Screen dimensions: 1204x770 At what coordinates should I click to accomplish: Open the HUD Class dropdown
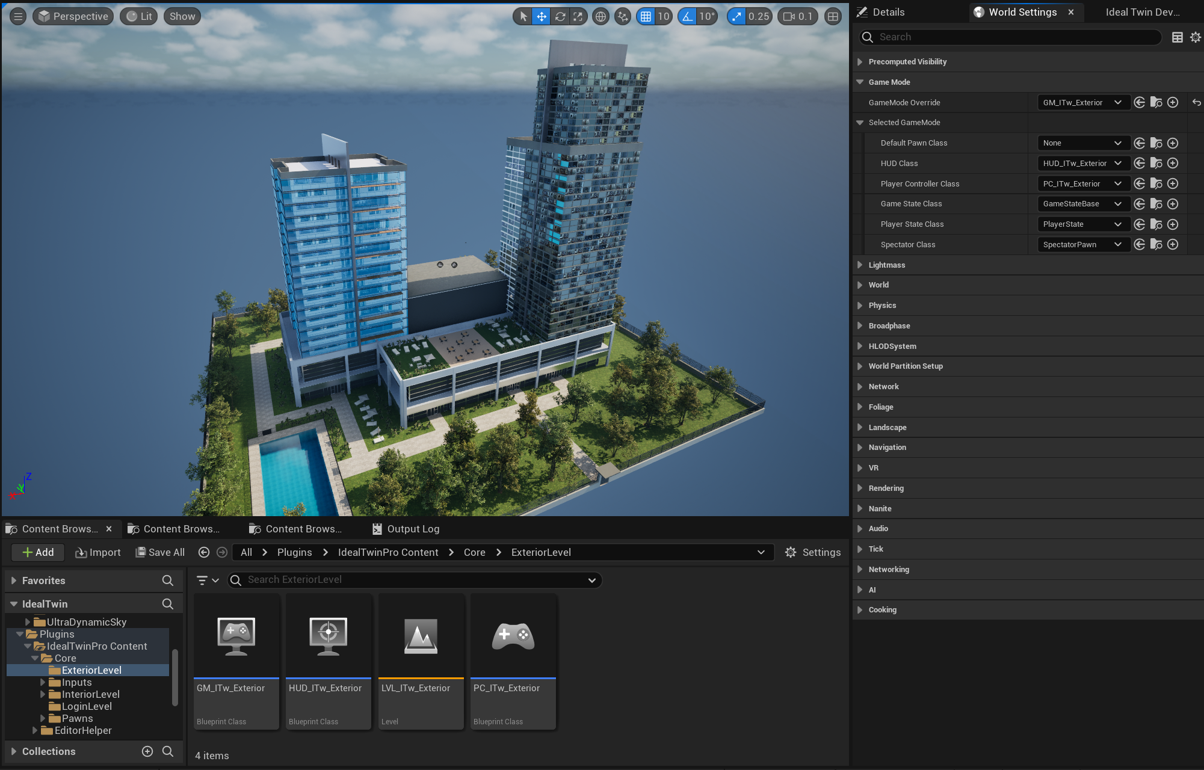click(x=1082, y=163)
